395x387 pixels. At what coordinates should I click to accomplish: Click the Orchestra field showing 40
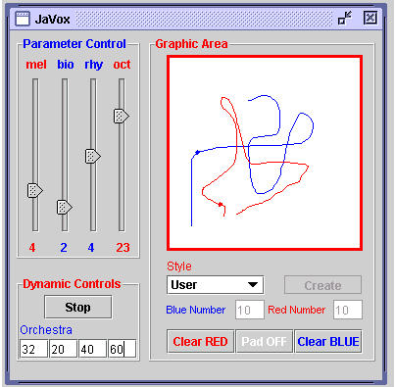(92, 349)
